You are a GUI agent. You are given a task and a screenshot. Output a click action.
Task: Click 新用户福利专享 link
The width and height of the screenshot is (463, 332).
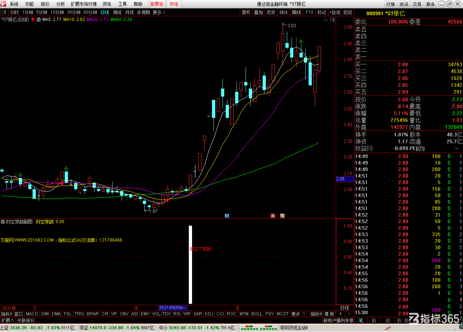[x=338, y=320]
